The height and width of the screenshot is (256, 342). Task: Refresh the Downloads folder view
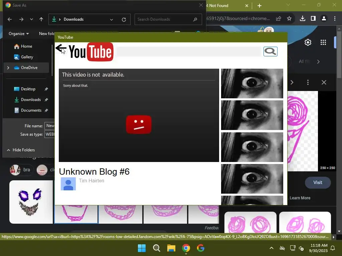click(x=124, y=20)
